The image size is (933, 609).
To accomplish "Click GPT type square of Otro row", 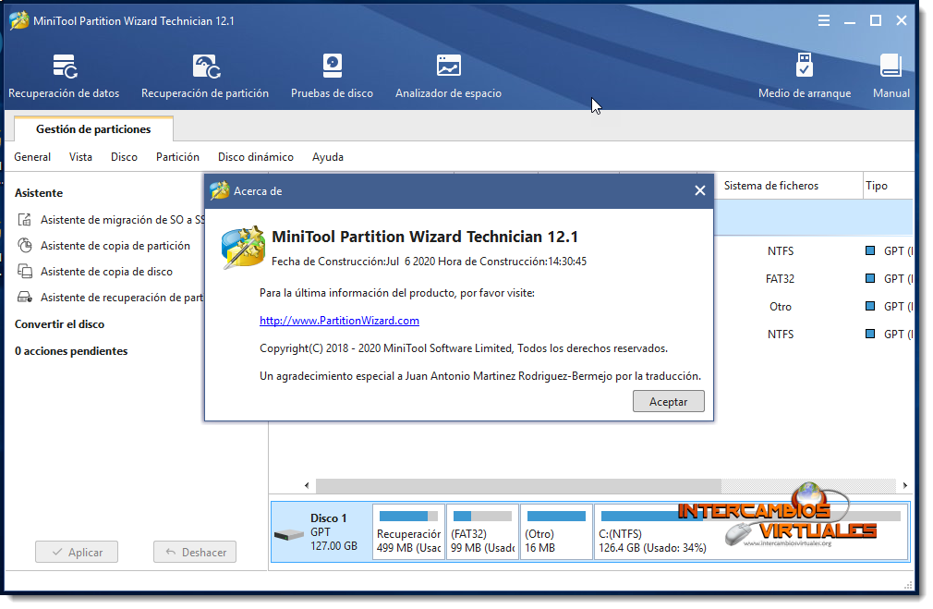I will pyautogui.click(x=870, y=306).
